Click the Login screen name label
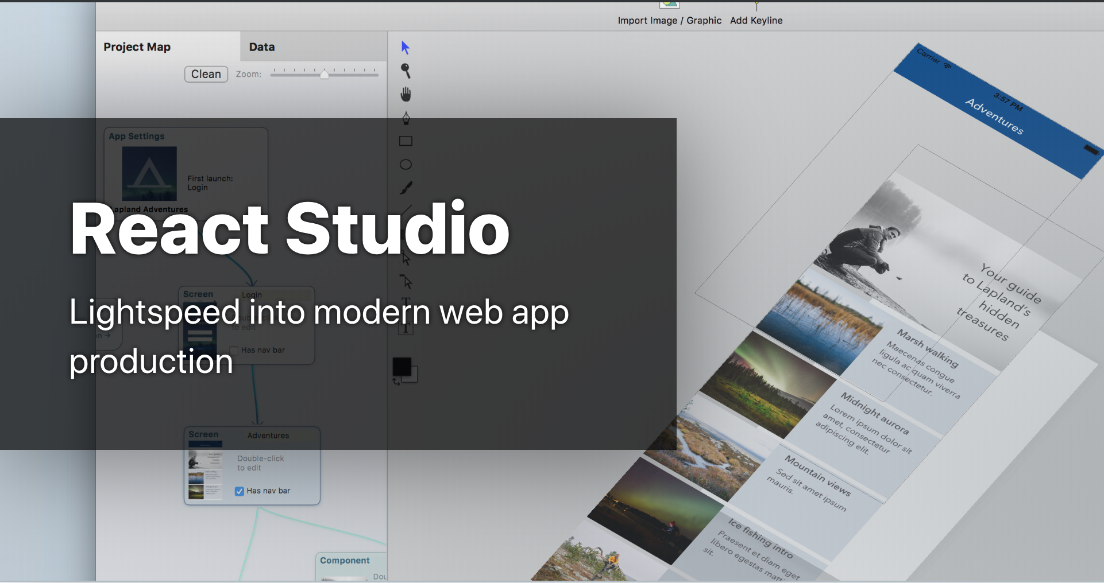 (x=252, y=294)
